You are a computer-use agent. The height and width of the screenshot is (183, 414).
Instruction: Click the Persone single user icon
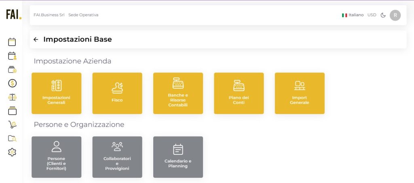click(57, 147)
